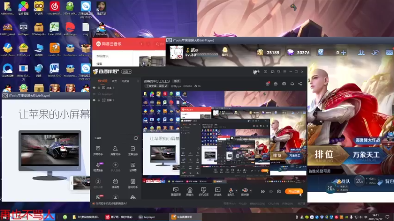Select the third scene tab
394x221 pixels.
tap(125, 81)
